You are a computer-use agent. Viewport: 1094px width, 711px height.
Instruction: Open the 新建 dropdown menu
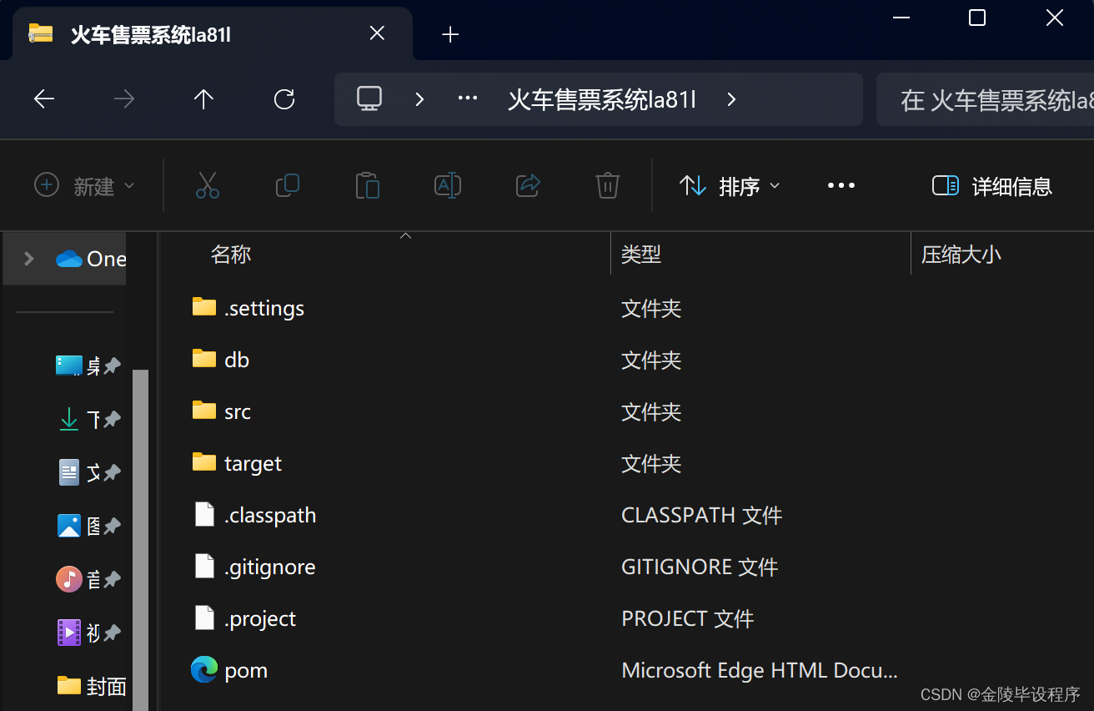84,185
